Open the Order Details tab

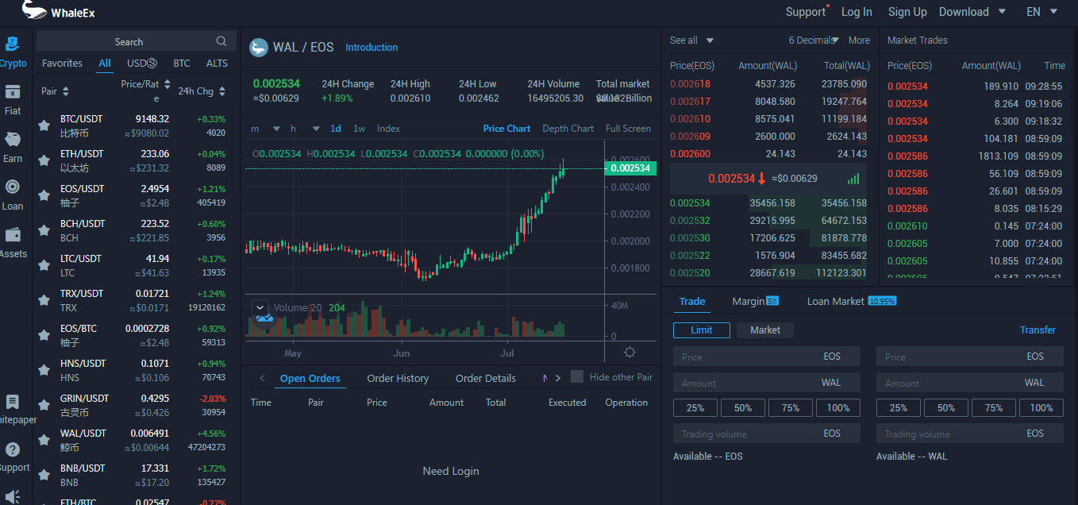click(x=486, y=378)
